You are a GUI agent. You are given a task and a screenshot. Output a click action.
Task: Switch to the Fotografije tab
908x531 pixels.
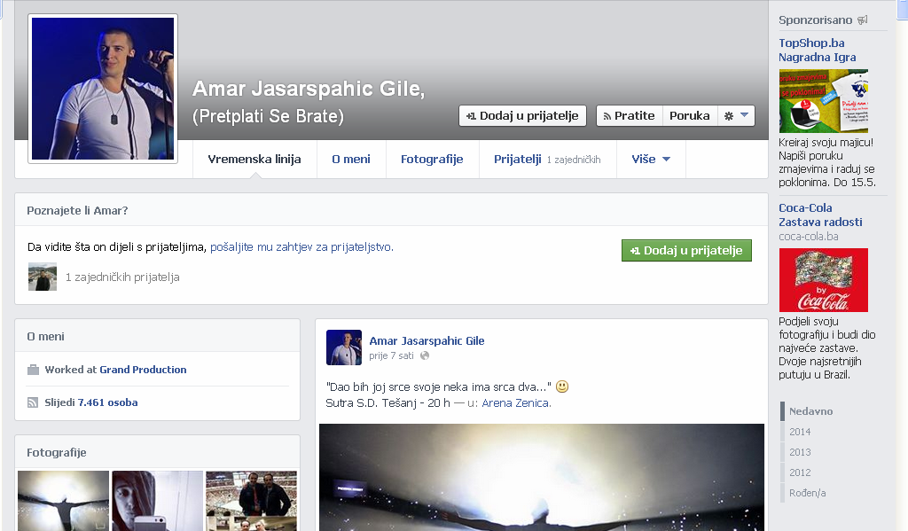click(x=432, y=160)
